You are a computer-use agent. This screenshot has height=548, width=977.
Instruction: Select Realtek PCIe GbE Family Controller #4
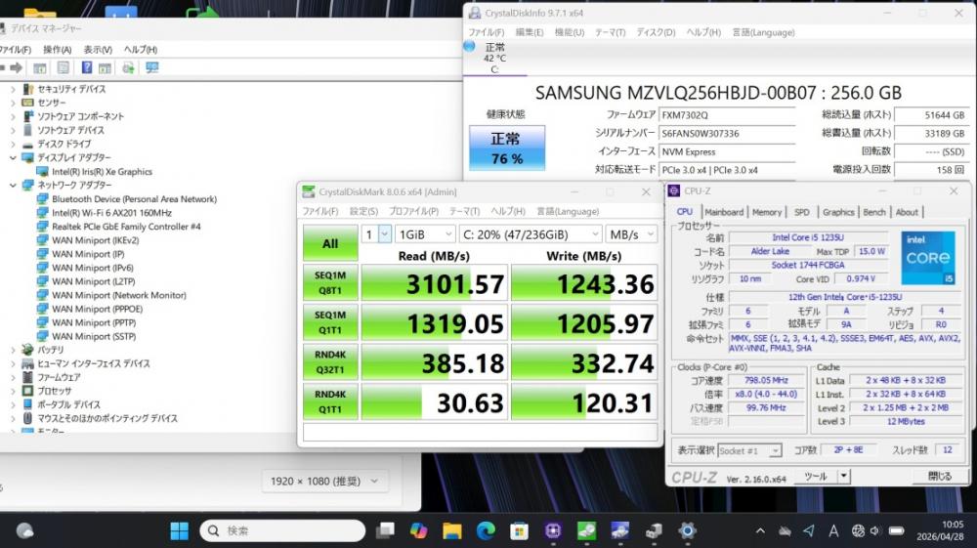[x=126, y=227]
